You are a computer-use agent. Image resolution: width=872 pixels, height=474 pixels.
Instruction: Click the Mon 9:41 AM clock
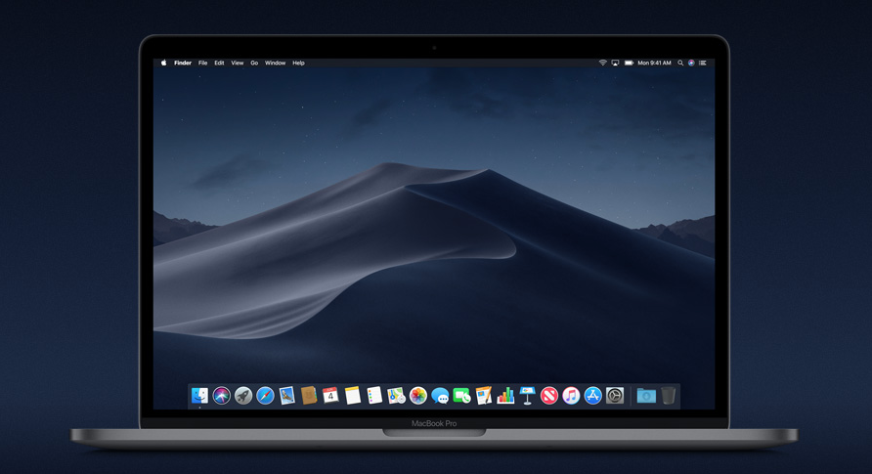click(x=655, y=63)
